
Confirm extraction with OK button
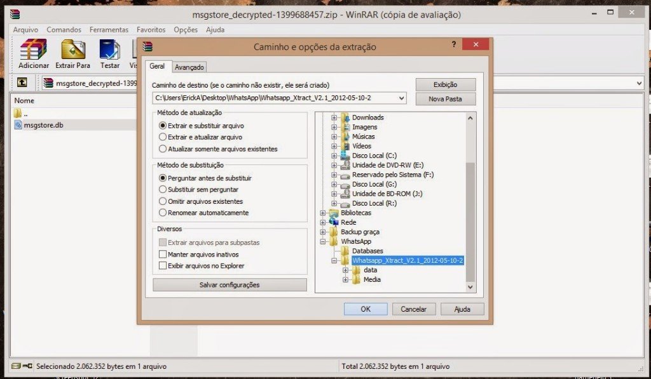pos(366,309)
